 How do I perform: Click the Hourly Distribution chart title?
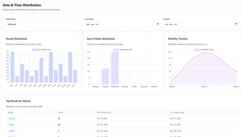tap(16, 39)
